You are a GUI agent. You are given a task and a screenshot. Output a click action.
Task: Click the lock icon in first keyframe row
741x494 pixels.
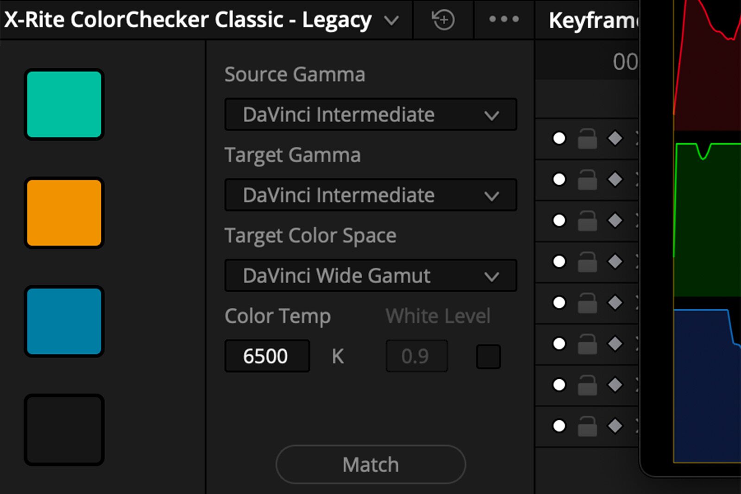(587, 138)
